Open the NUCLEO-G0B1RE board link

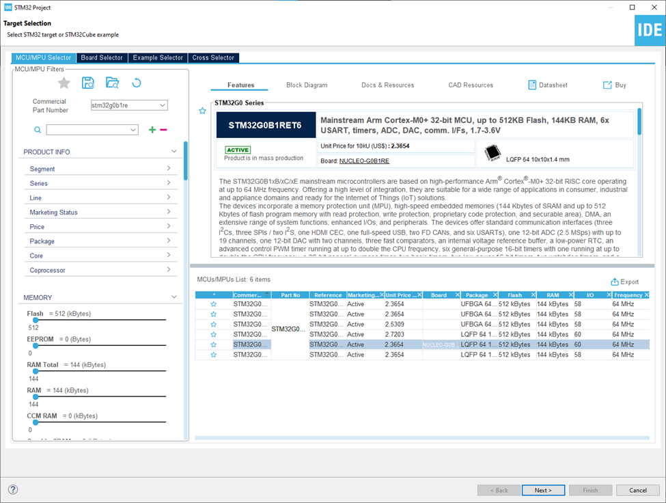[364, 161]
